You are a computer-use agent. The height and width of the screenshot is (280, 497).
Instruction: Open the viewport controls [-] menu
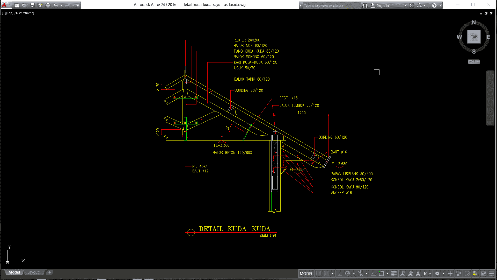tap(4, 13)
